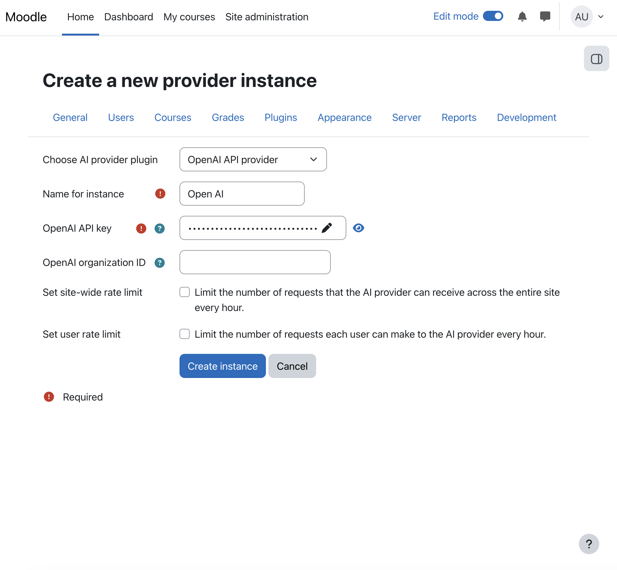Click the pencil icon in API key field
This screenshot has width=617, height=570.
327,228
